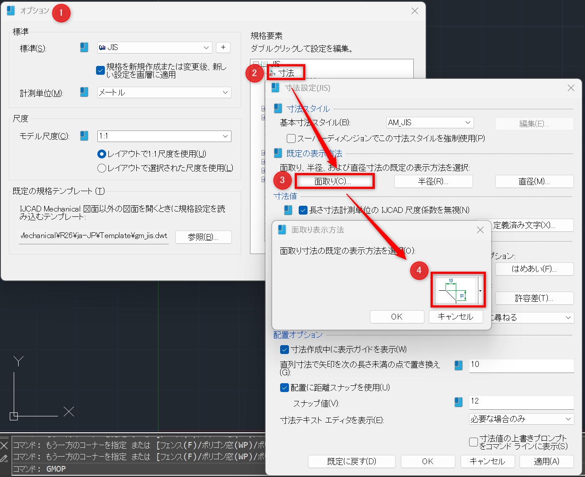Viewport: 585px width, 477px height.
Task: Toggle 規格を新規作成または変更後 checkbox
Action: 100,70
